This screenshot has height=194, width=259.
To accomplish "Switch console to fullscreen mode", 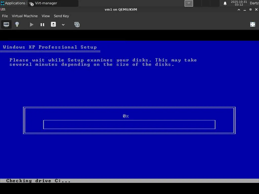I will coord(253,25).
